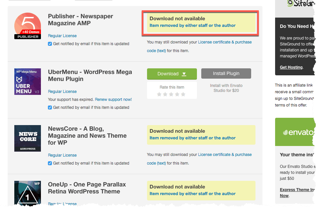This screenshot has width=324, height=215.
Task: View the OneUp theme thumbnail
Action: (x=28, y=193)
